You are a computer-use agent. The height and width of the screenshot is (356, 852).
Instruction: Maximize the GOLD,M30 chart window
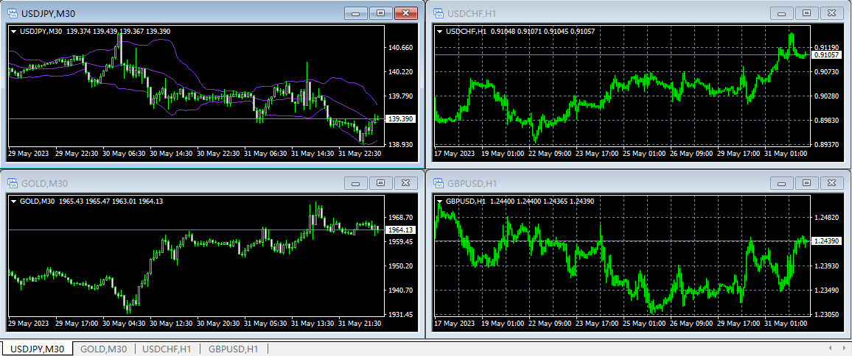pyautogui.click(x=380, y=183)
